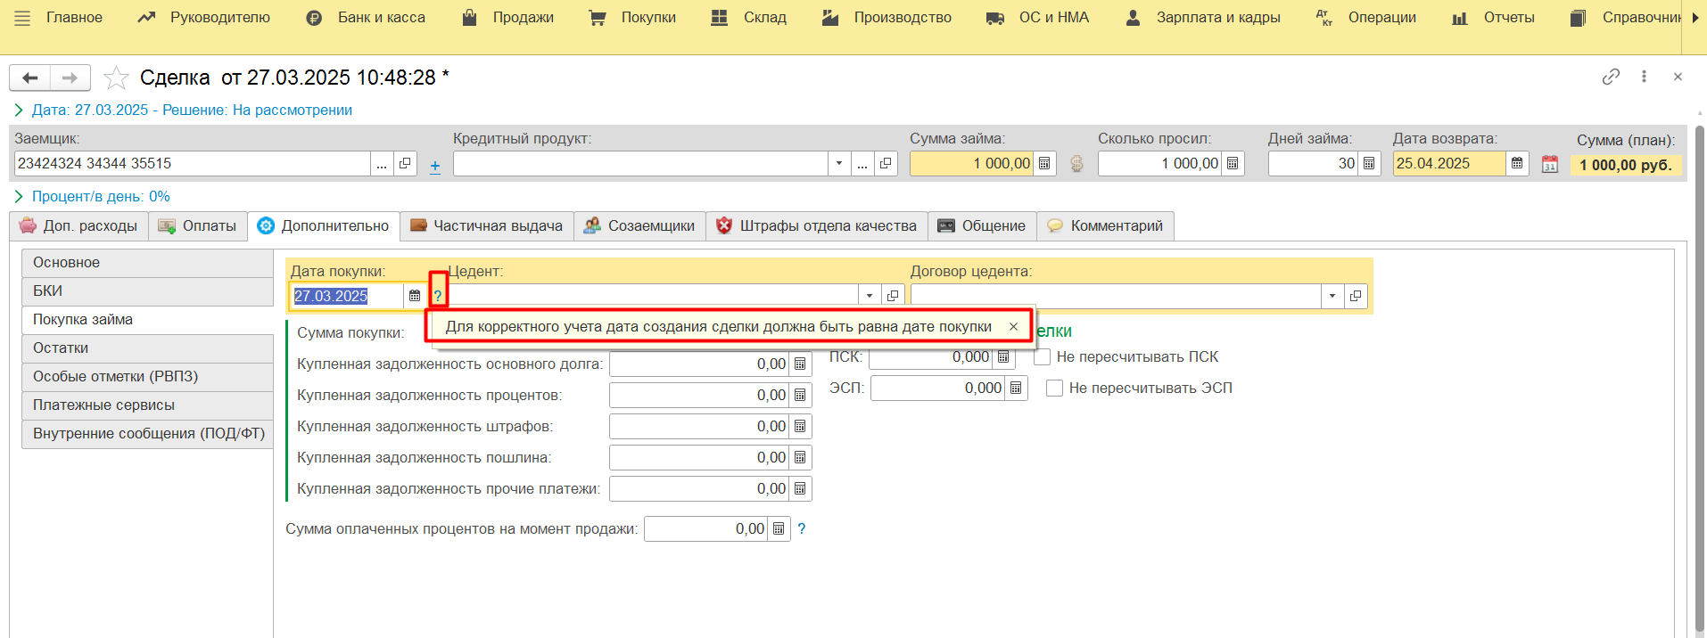Enable the Не пересчитывать ЭСП checkbox
Viewport: 1707px width, 638px height.
(x=1054, y=388)
